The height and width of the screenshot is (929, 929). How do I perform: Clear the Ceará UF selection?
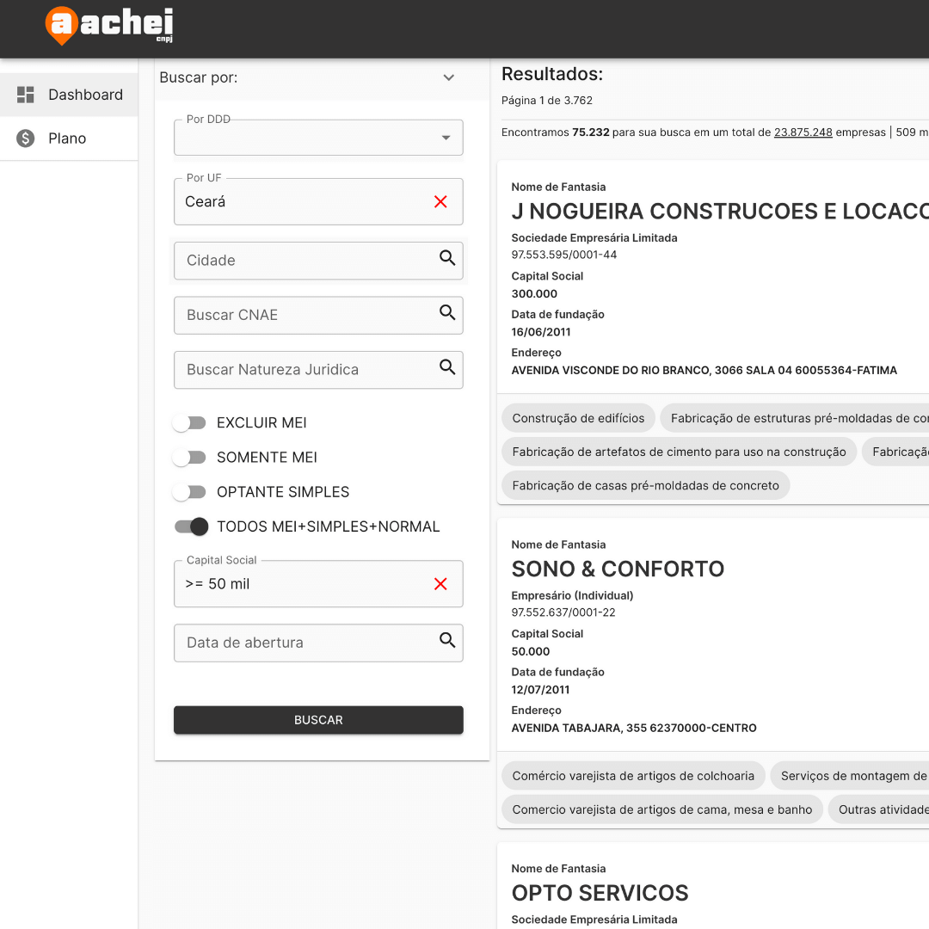coord(440,201)
